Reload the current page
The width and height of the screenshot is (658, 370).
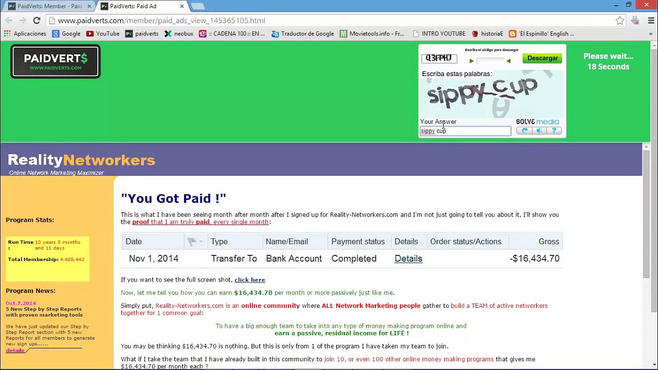[36, 21]
